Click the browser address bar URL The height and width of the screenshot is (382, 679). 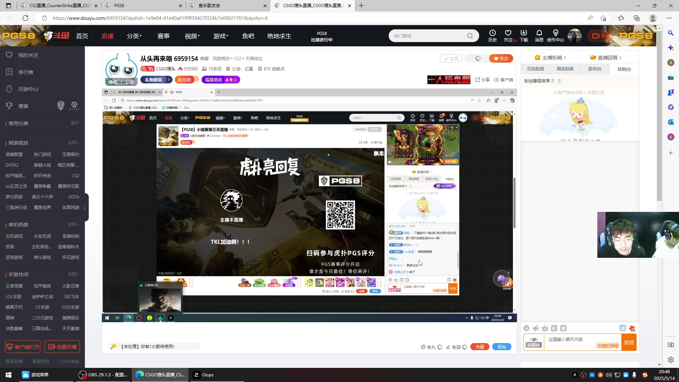tap(160, 18)
